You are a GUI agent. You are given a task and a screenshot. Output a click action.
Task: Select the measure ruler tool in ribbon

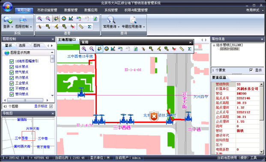click(81, 27)
